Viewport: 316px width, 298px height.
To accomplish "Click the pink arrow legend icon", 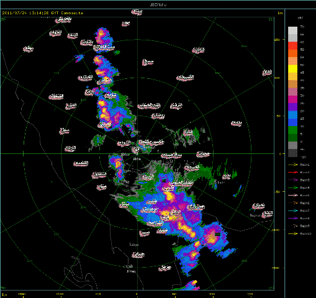I will click(293, 195).
